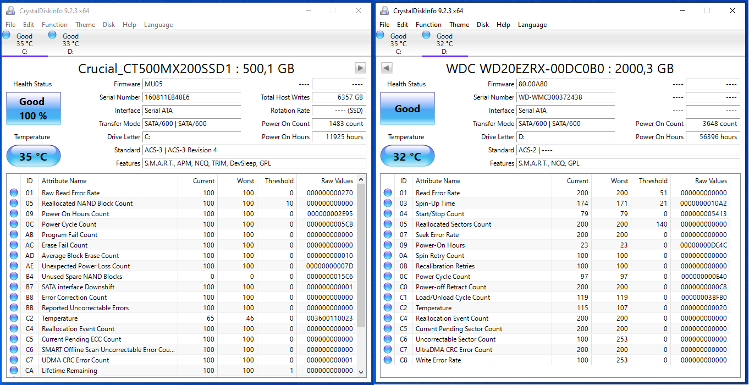Click Good 100 % health status button
The image size is (749, 385).
tap(34, 108)
